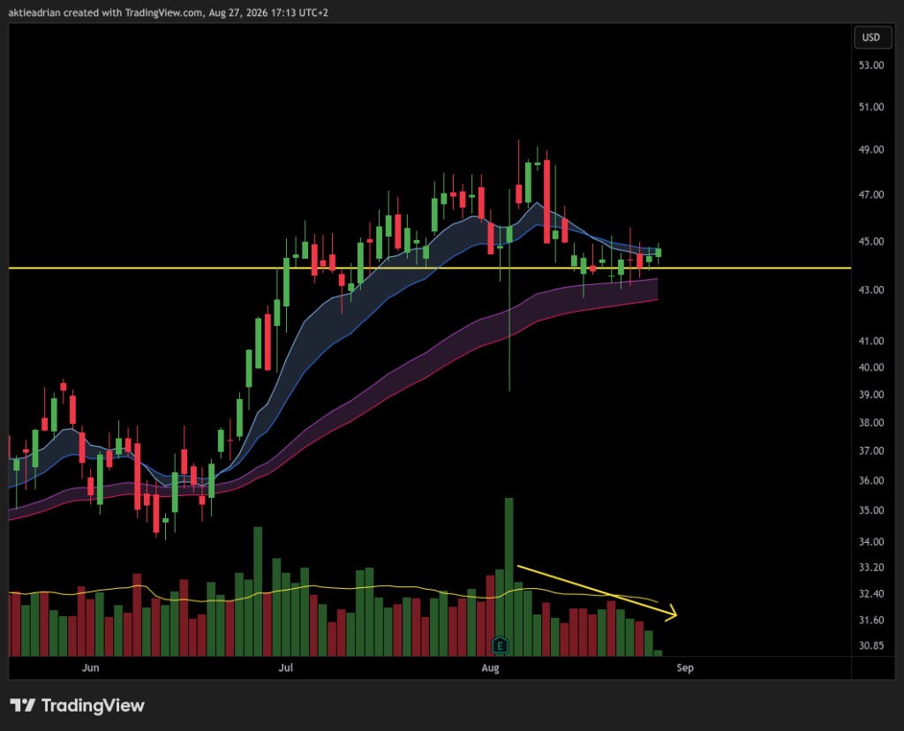904x731 pixels.
Task: Click the TradingView logo
Action: click(78, 705)
